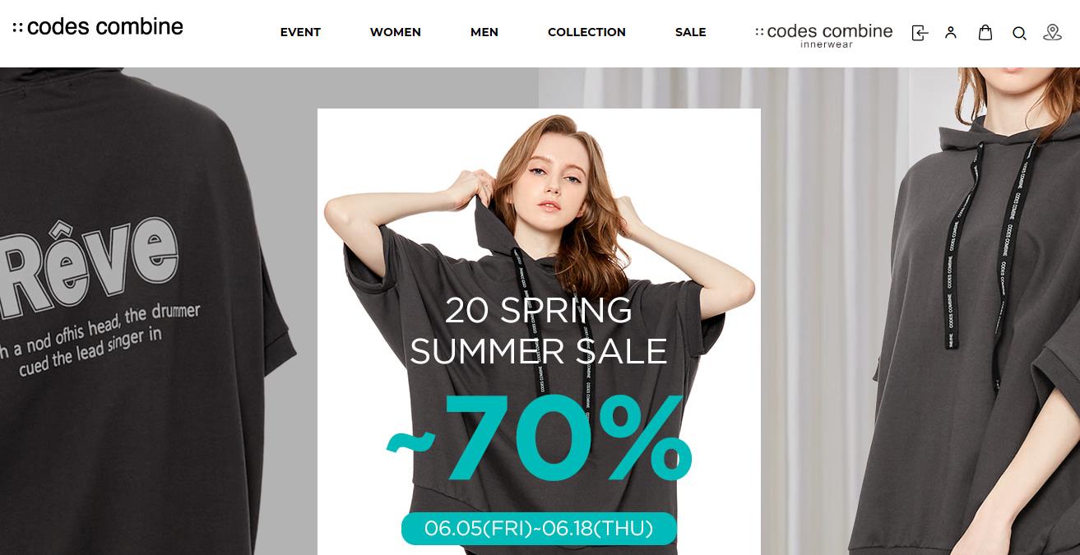Open the COLLECTION menu item
The image size is (1080, 555).
click(x=586, y=32)
